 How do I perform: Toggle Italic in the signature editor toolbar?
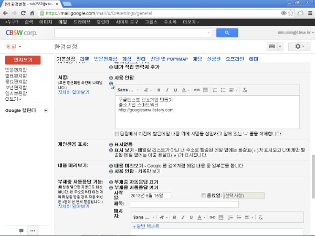click(167, 90)
